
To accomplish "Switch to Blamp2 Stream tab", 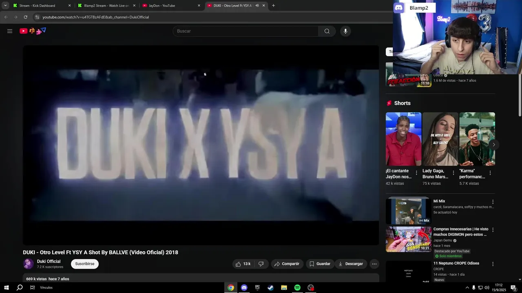I will click(106, 6).
